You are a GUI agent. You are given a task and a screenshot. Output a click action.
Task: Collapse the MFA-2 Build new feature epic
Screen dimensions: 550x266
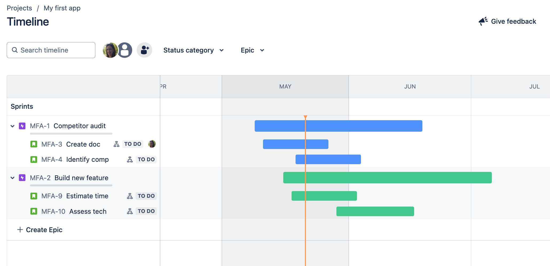(x=12, y=178)
